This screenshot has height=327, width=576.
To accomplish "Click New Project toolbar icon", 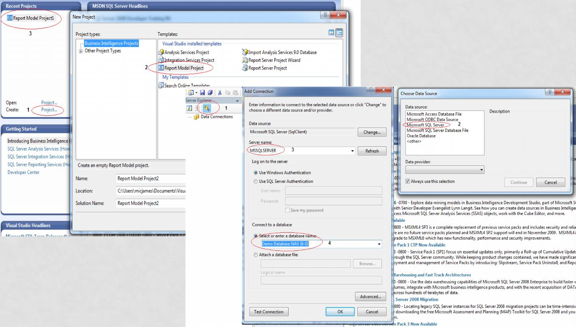I will [190, 93].
